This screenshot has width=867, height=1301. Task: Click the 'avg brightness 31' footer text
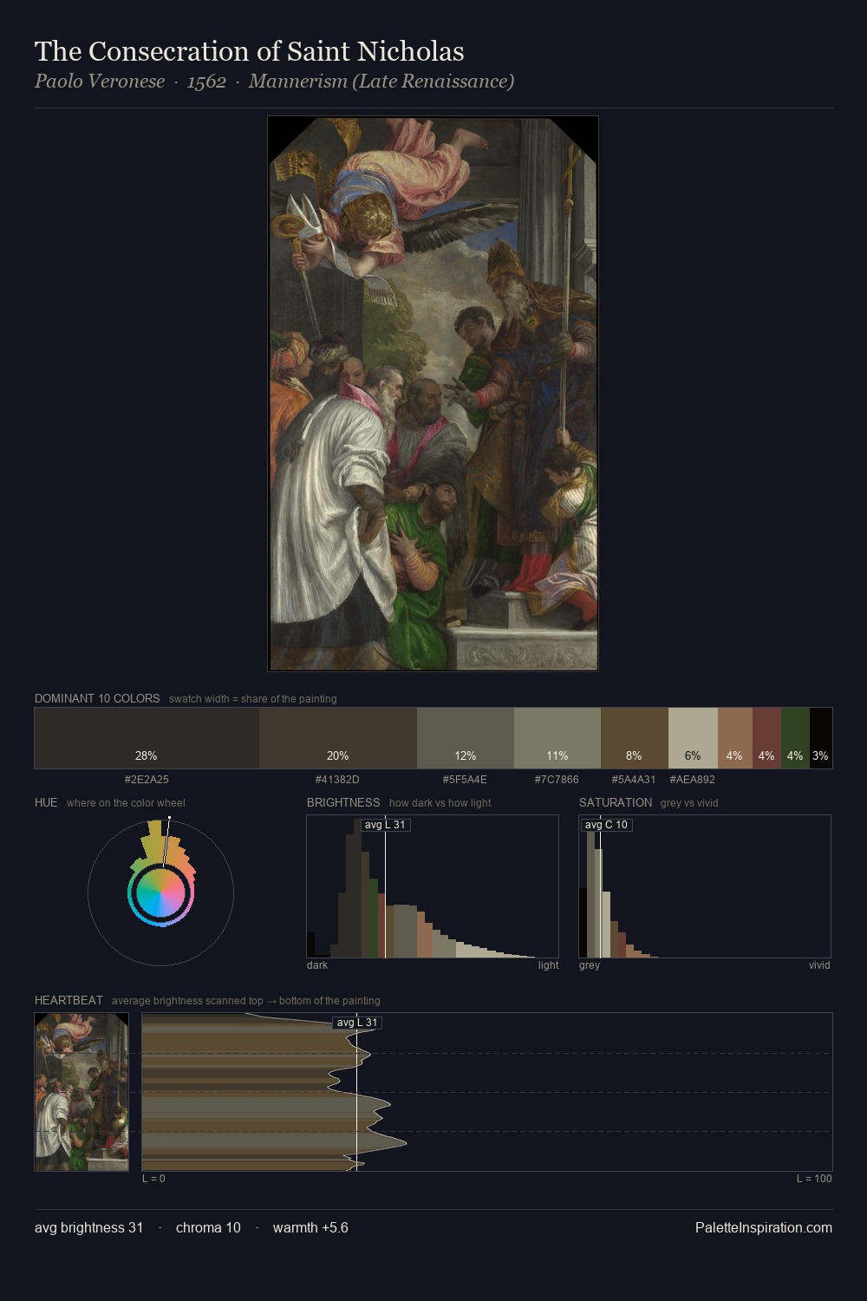(89, 1227)
